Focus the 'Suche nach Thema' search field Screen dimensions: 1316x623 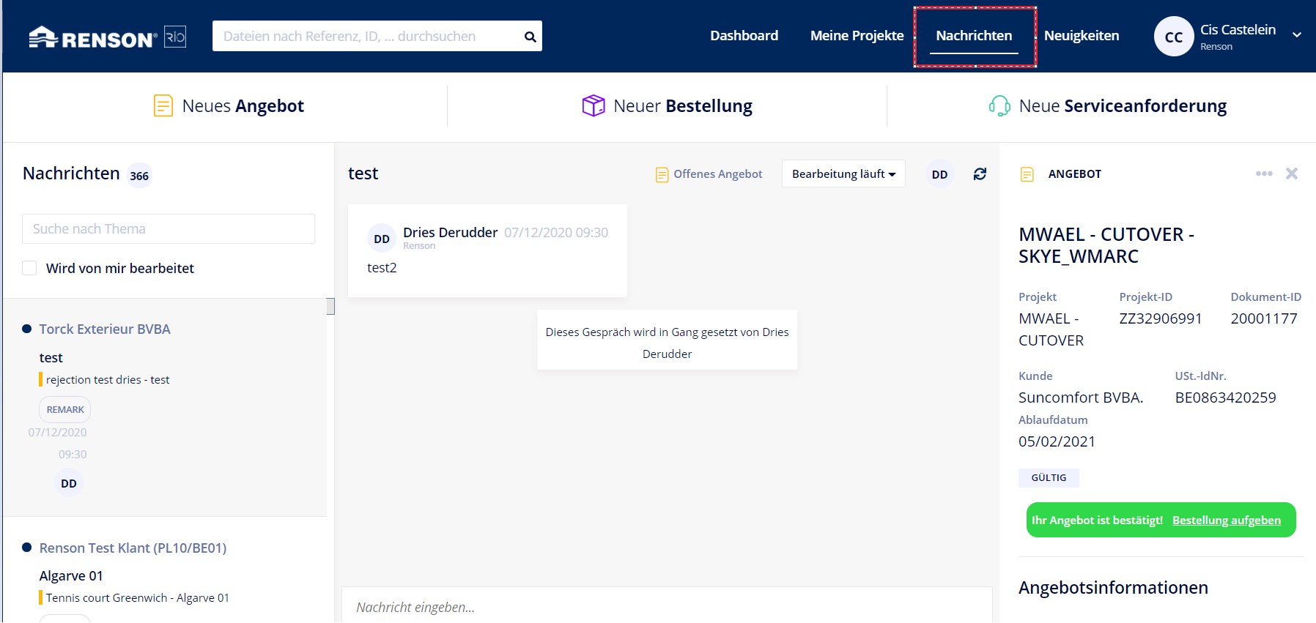click(169, 229)
